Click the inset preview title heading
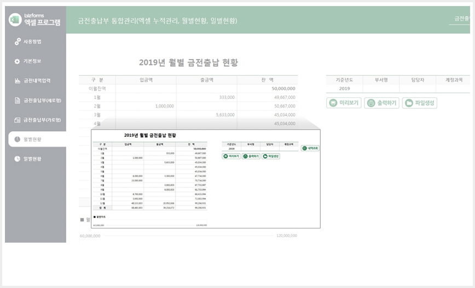 150,135
